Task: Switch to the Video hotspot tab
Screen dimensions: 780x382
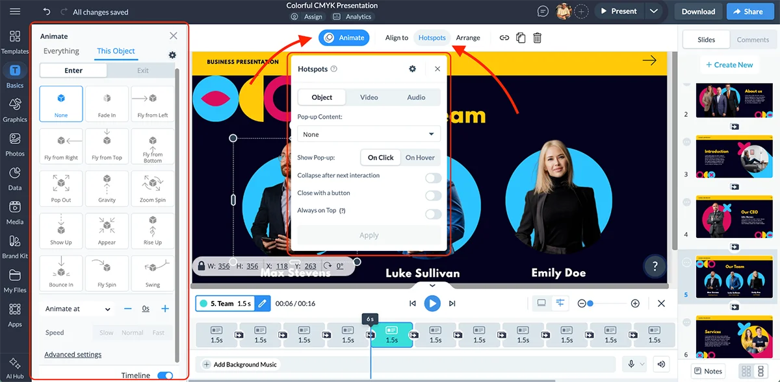Action: coord(369,97)
